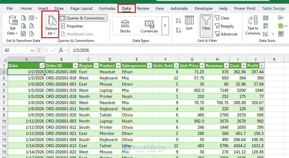
Task: Click the Data Validation icon
Action: pos(266,34)
